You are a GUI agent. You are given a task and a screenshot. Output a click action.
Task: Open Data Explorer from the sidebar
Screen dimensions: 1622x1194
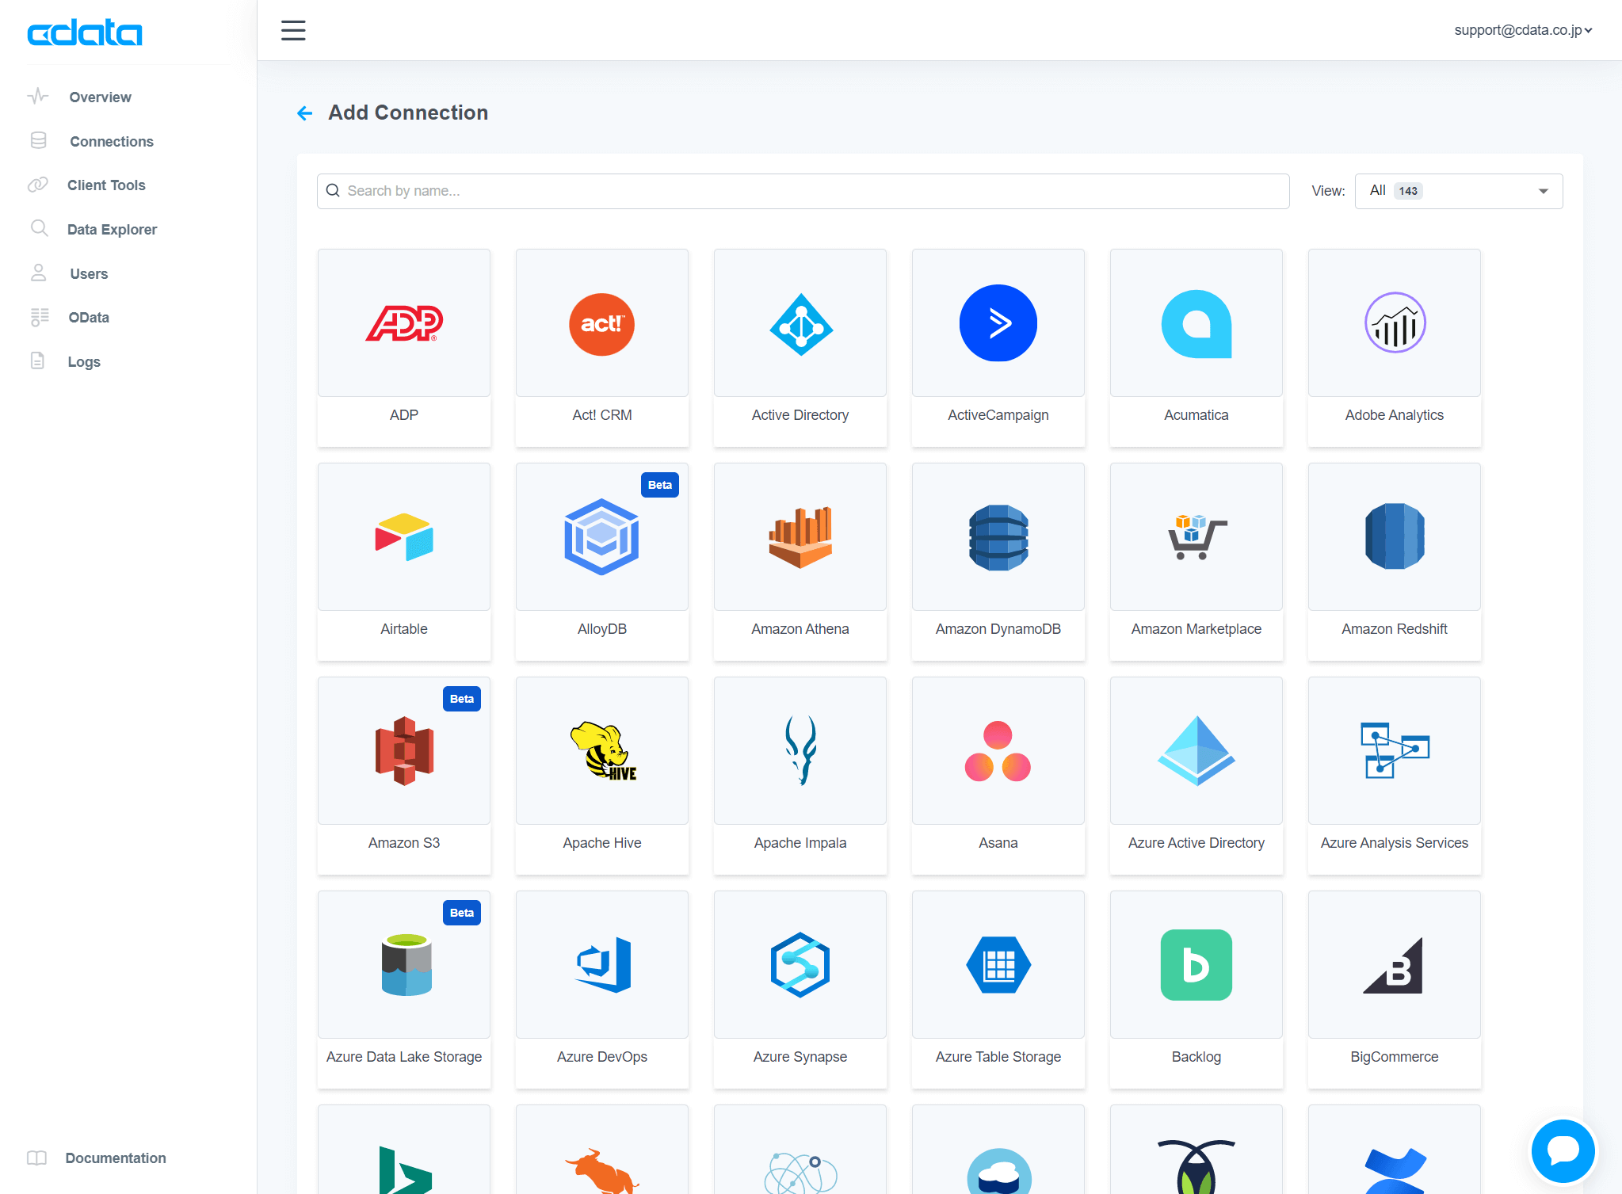coord(112,229)
